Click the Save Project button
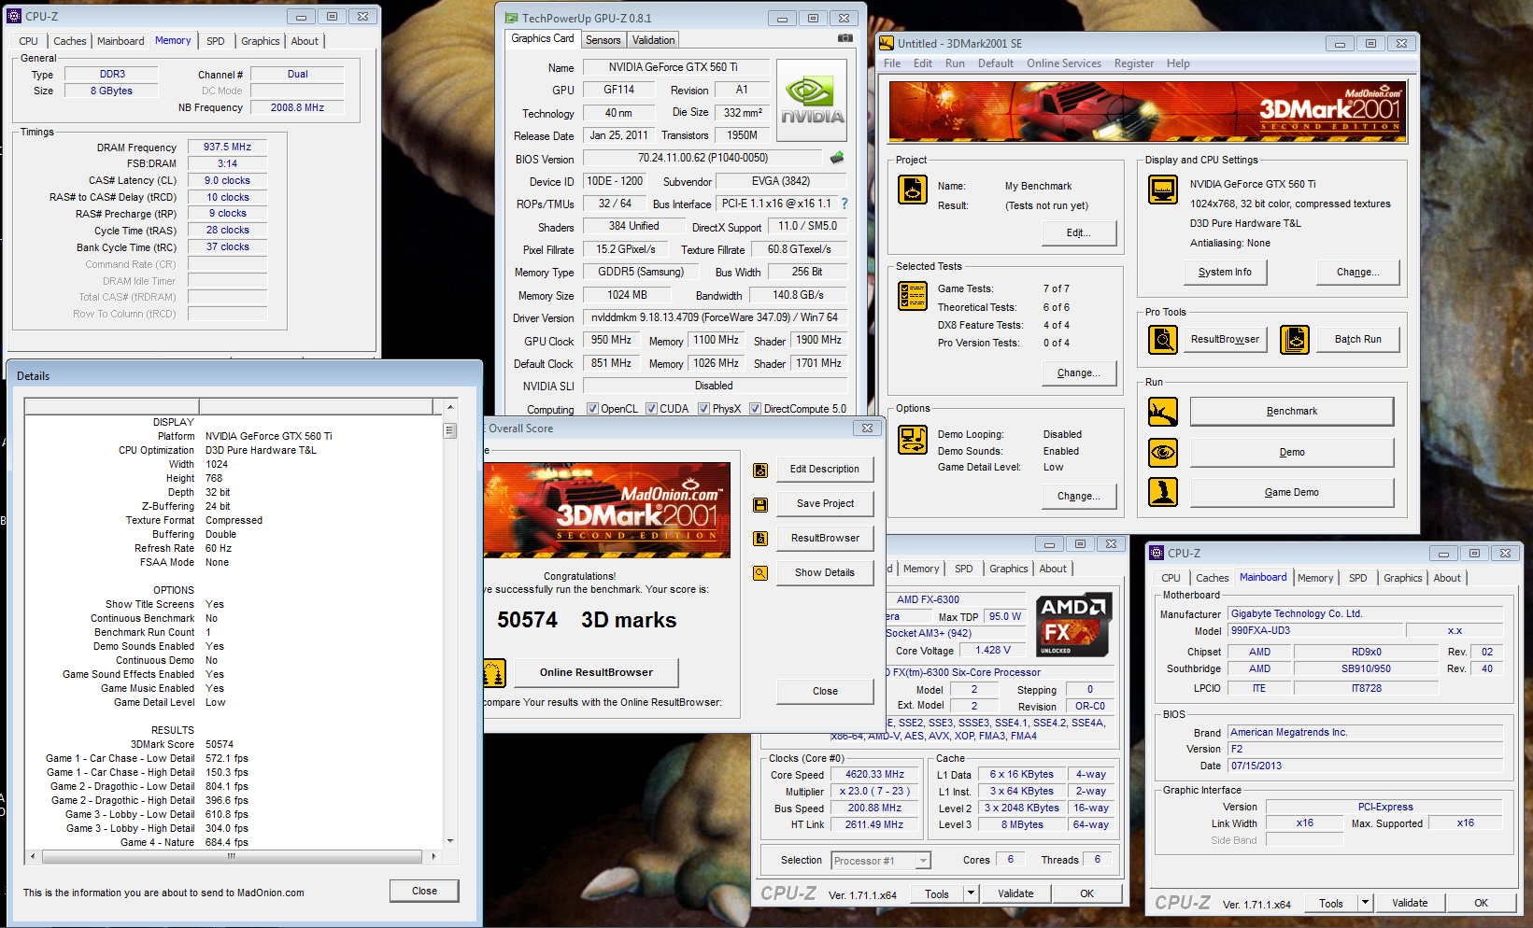 825,504
